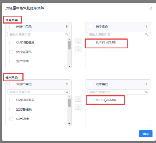The height and width of the screenshot is (143, 156).
Task: Check 监控管理员 in 属主角色 list
Action: click(11, 52)
